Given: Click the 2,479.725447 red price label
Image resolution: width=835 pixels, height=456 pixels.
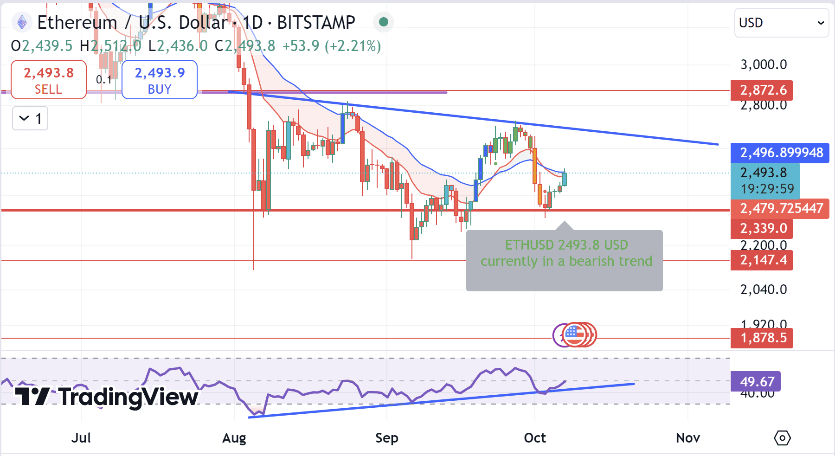Looking at the screenshot, I should click(780, 208).
